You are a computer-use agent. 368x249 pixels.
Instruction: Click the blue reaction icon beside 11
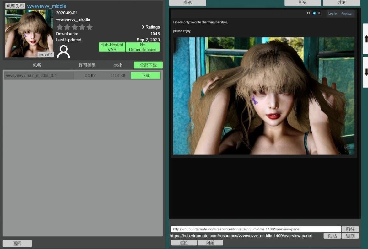click(x=314, y=13)
